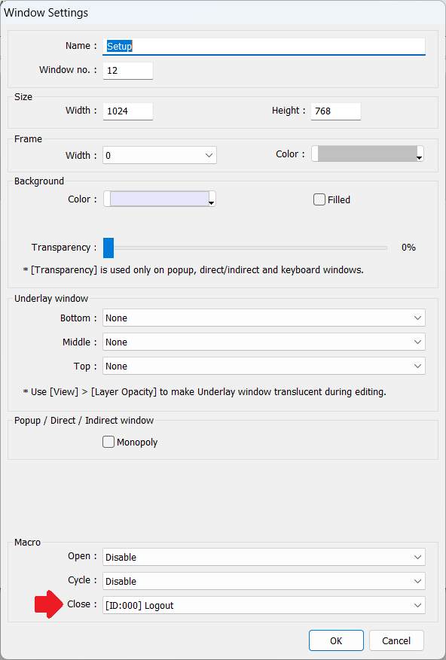446x660 pixels.
Task: Expand the Frame Width dropdown
Action: (x=160, y=155)
